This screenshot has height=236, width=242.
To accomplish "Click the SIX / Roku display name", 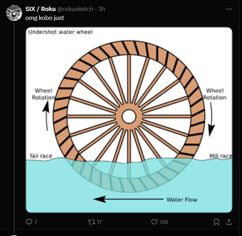I will [41, 9].
